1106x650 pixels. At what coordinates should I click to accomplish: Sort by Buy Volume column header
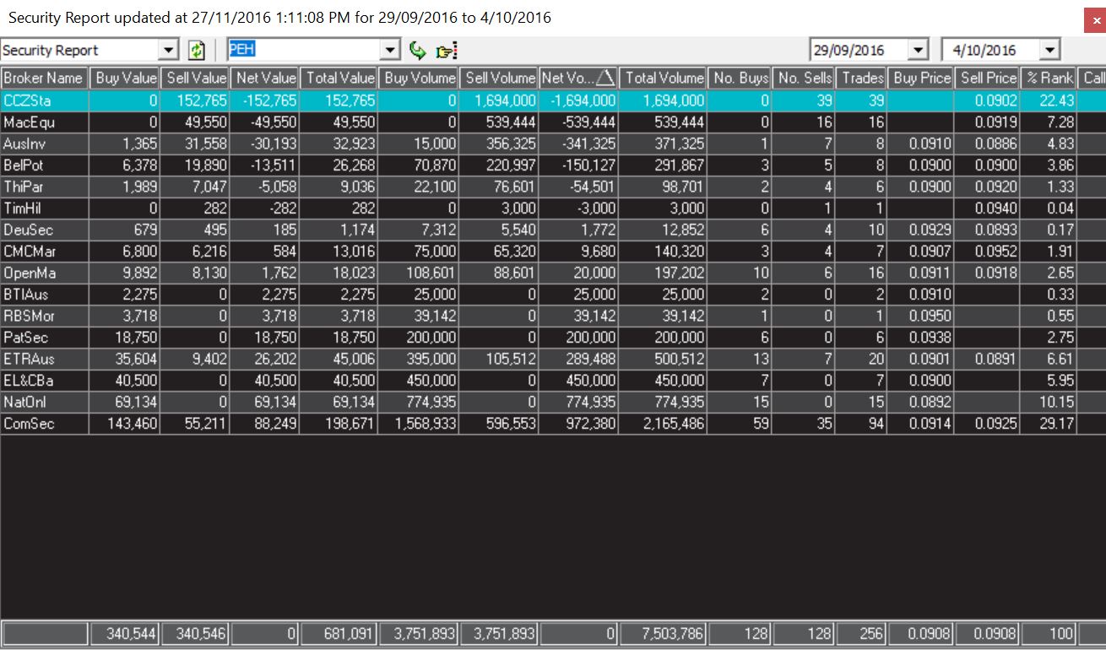click(418, 78)
